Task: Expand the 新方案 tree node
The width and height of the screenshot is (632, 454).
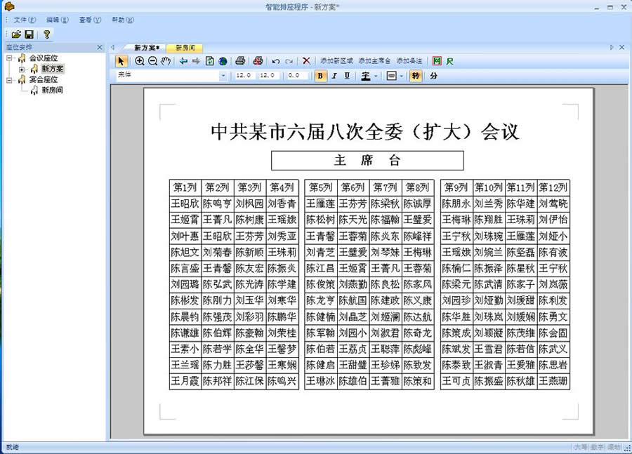Action: 22,69
